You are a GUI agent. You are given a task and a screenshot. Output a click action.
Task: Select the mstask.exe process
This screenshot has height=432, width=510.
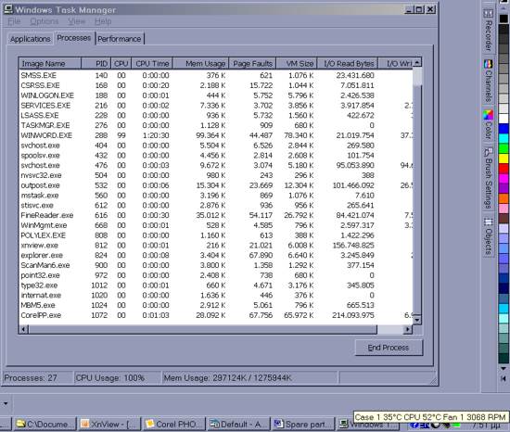coord(216,196)
